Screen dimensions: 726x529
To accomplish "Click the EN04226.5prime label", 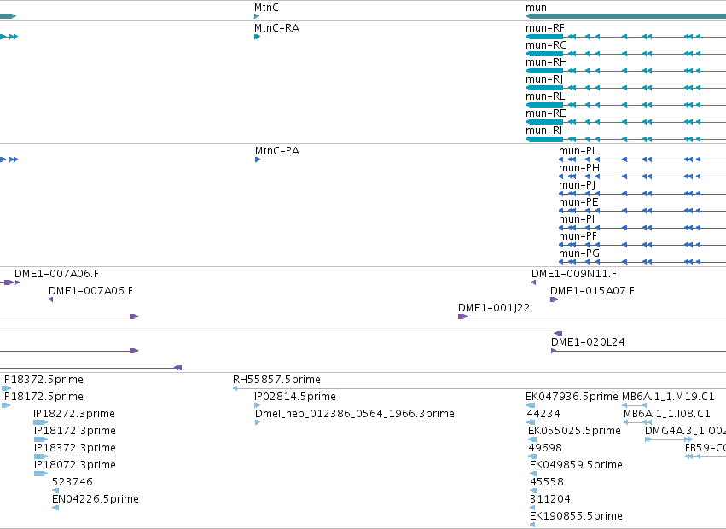I will click(96, 499).
